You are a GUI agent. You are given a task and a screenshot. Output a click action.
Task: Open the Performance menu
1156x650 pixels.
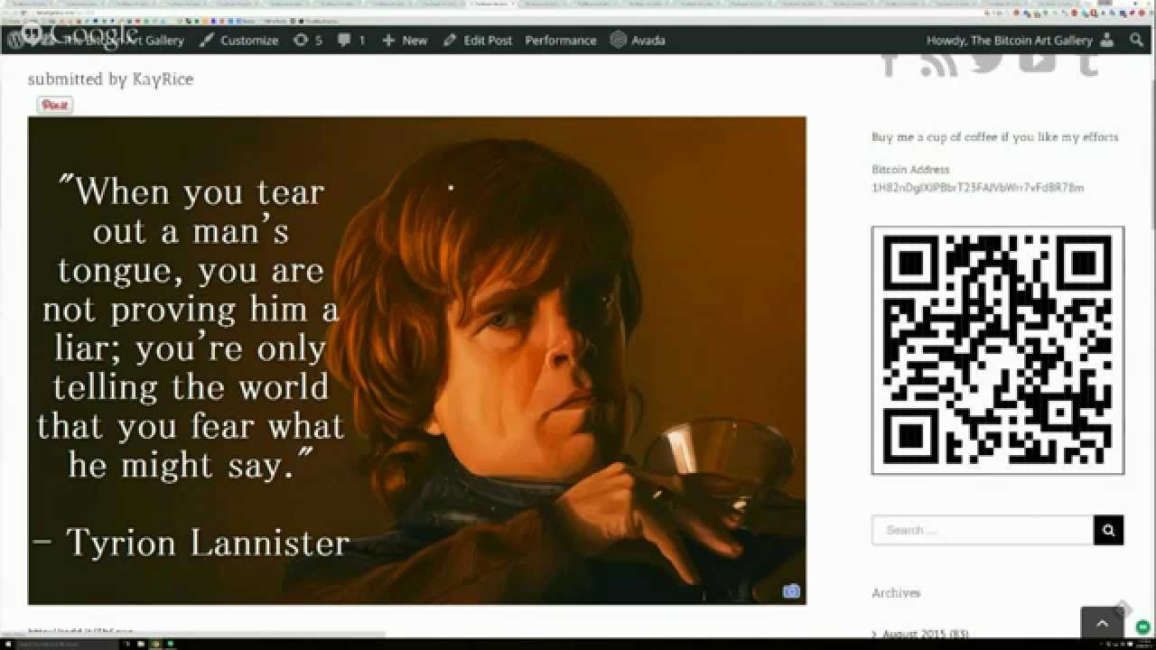(x=561, y=40)
